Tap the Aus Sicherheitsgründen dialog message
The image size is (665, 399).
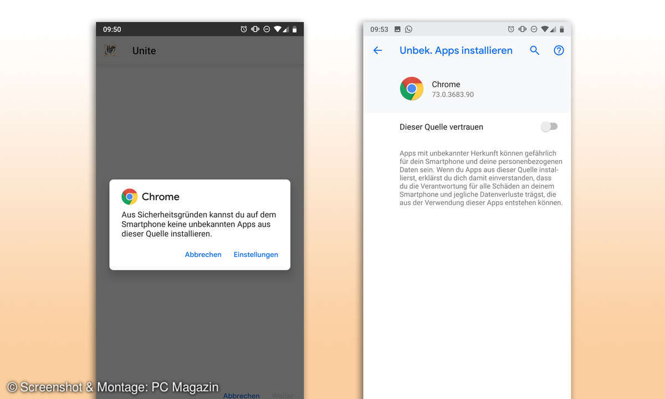(x=199, y=224)
